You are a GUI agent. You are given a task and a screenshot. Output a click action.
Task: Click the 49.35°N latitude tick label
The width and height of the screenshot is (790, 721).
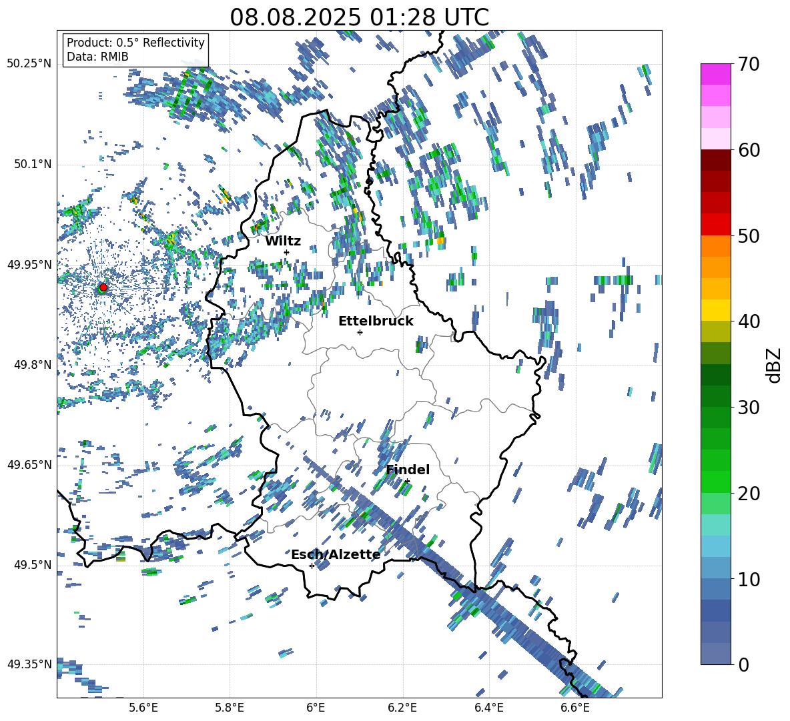29,664
